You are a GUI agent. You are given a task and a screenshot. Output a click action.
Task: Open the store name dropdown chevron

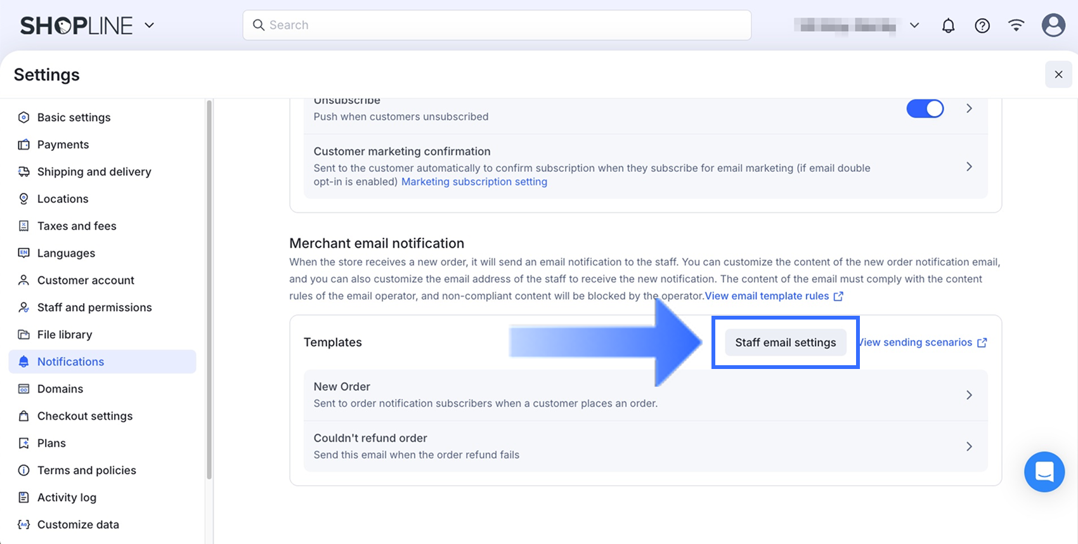(914, 25)
